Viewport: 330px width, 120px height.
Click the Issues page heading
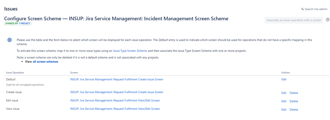coord(11,9)
